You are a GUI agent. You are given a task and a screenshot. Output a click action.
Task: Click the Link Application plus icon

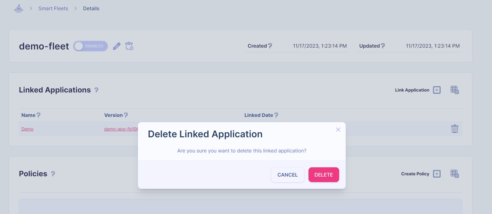437,90
